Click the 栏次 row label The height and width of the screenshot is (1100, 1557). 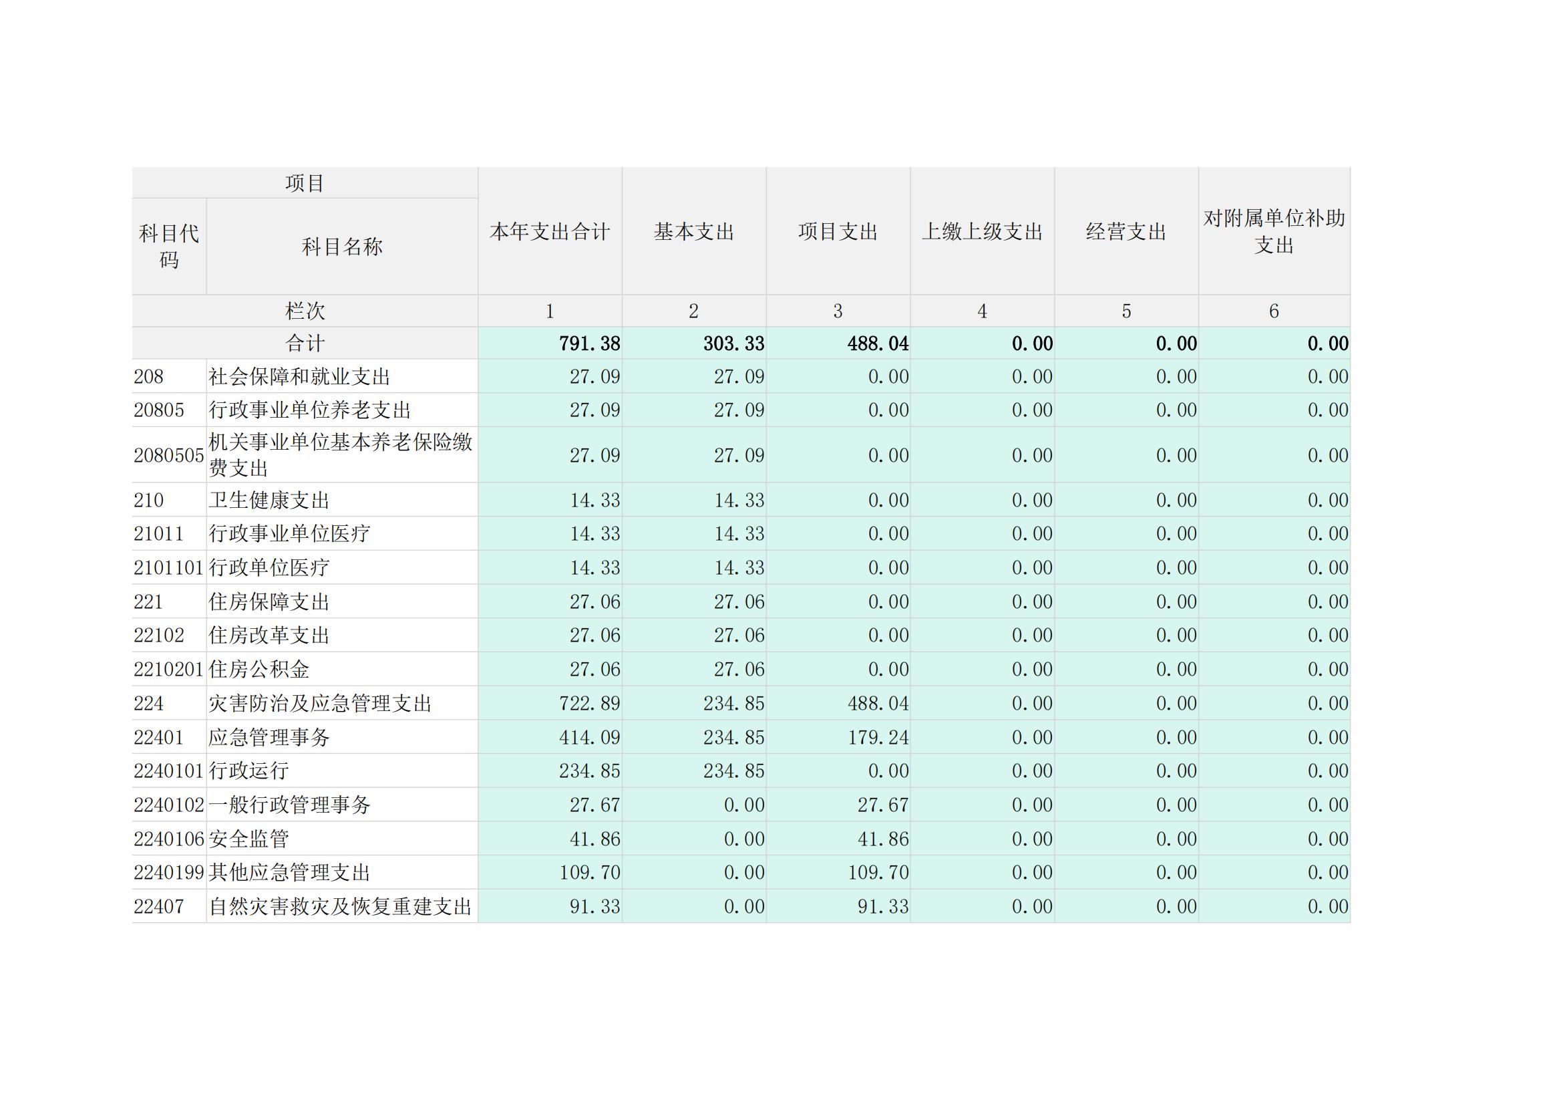tap(305, 311)
